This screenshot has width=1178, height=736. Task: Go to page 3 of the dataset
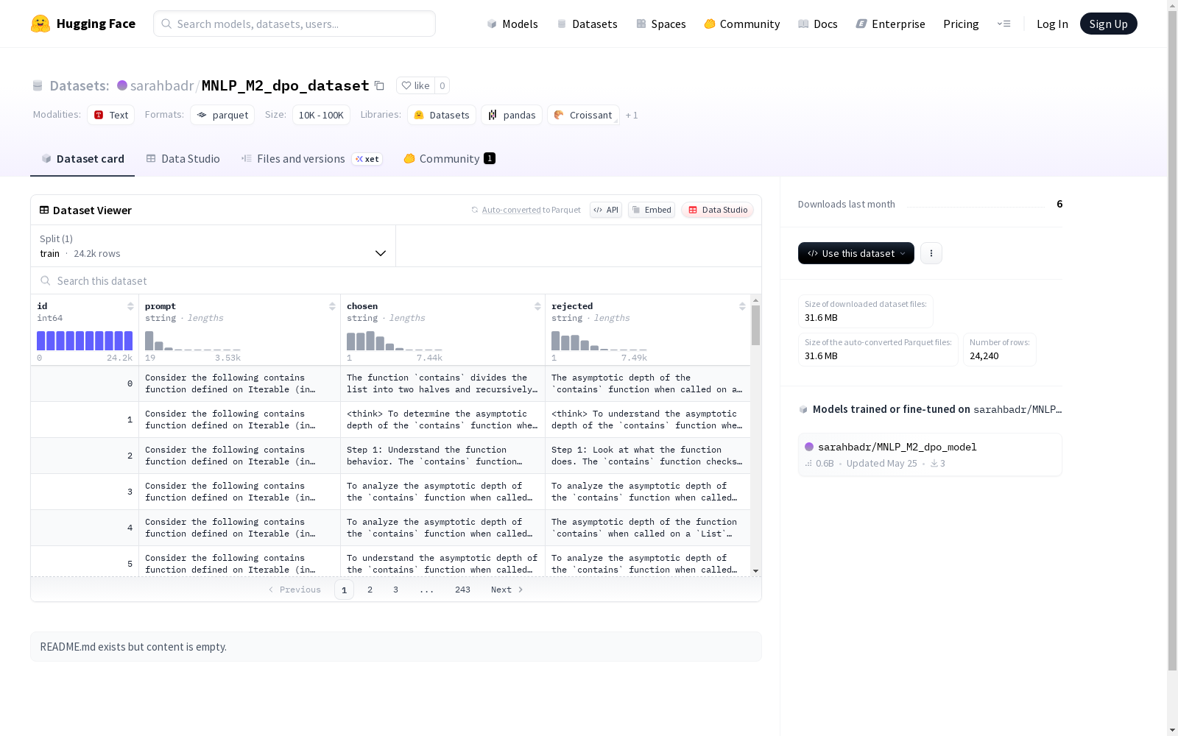pyautogui.click(x=395, y=590)
